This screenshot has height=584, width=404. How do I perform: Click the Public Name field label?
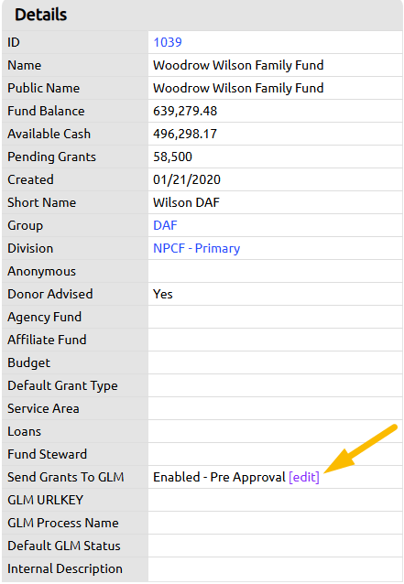[44, 88]
